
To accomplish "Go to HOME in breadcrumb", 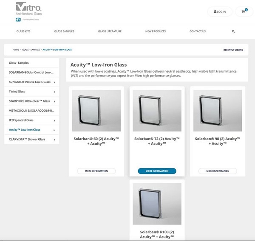I will point(16,50).
